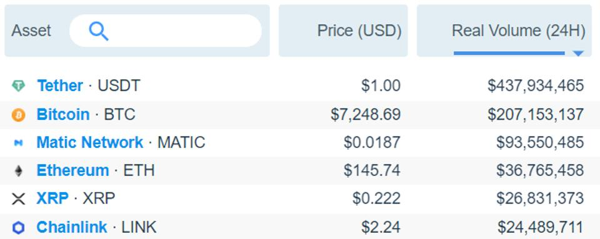The image size is (600, 239).
Task: Click the Chainlink hexagon logo icon
Action: point(18,228)
